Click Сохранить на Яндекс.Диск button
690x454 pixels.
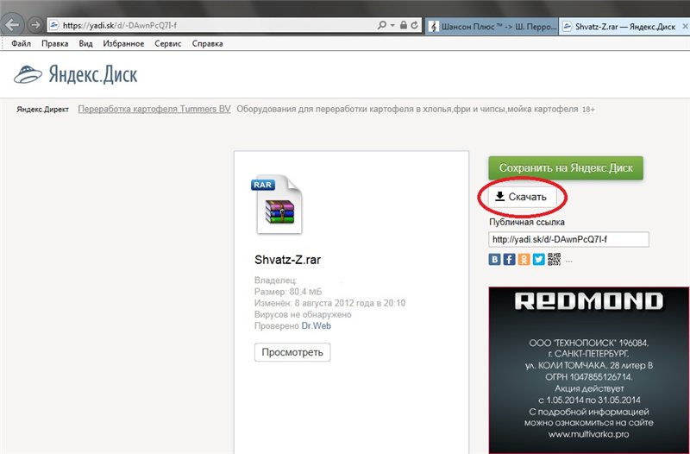566,168
